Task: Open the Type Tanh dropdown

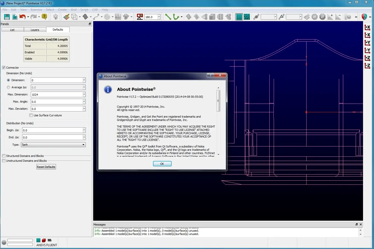Action: (53, 145)
